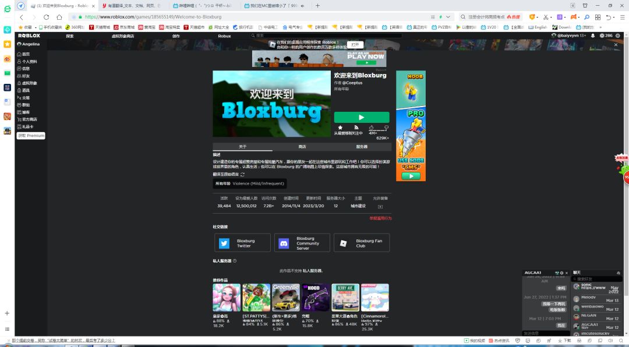Click the 获取 Premium button
Screen dimensions: 629x347
click(31, 136)
